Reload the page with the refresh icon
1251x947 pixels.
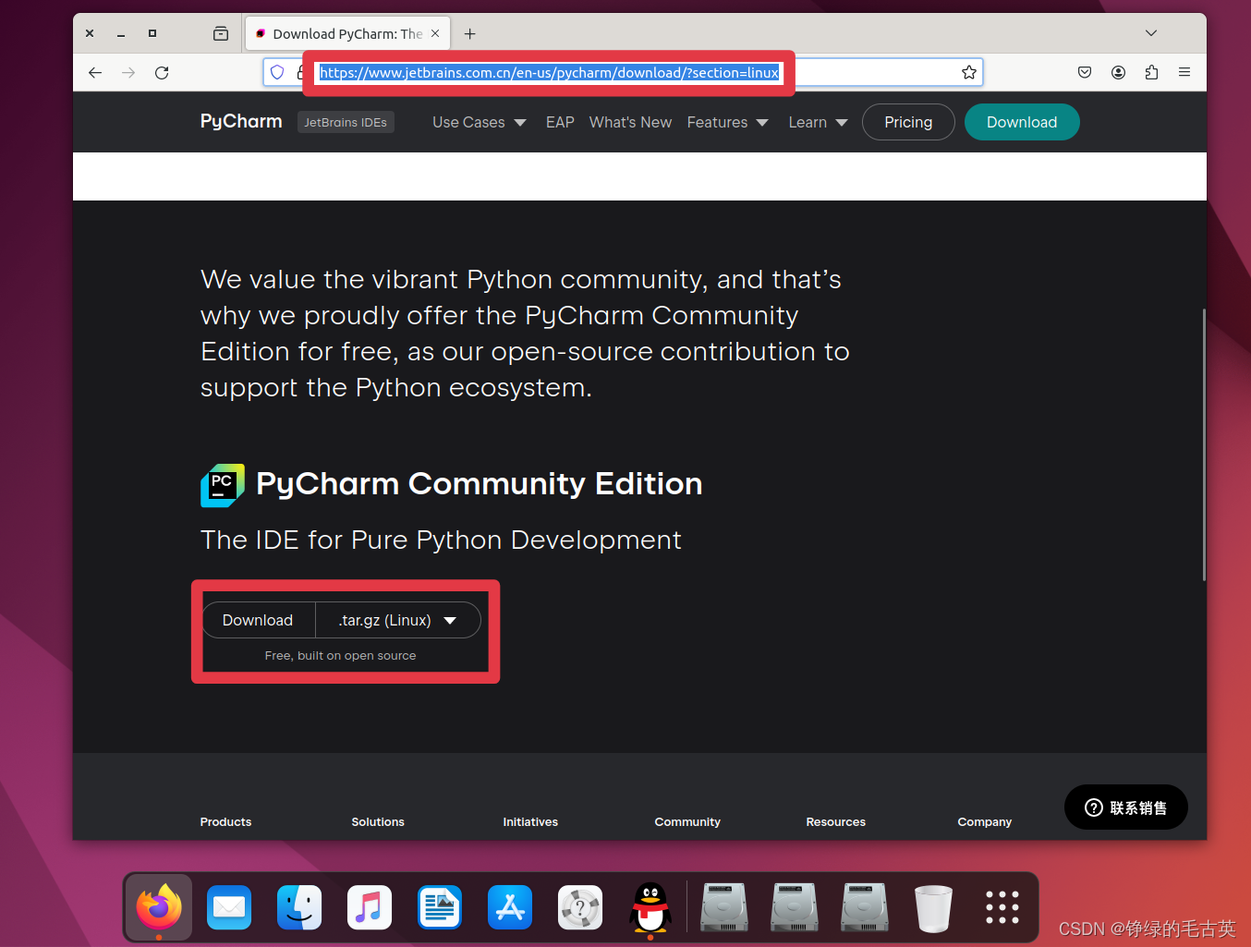[162, 72]
